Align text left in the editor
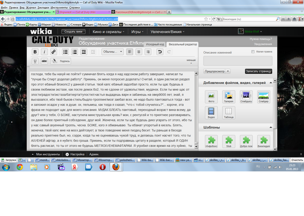 point(130,52)
